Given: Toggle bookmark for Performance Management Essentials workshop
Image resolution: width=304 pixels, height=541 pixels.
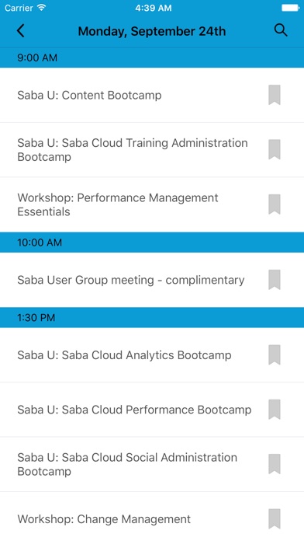Looking at the screenshot, I should tap(275, 204).
